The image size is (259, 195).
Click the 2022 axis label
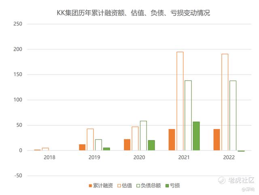(x=229, y=157)
